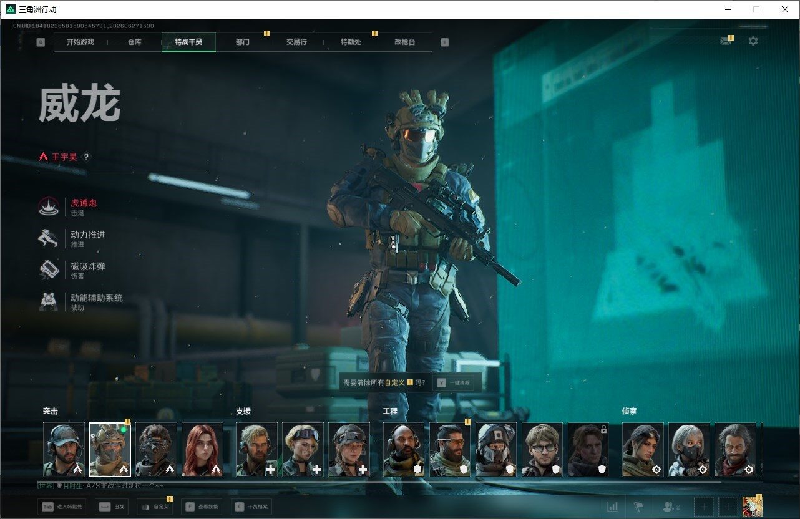Click the first empty squad plus slot
Image resolution: width=800 pixels, height=519 pixels.
pyautogui.click(x=704, y=507)
